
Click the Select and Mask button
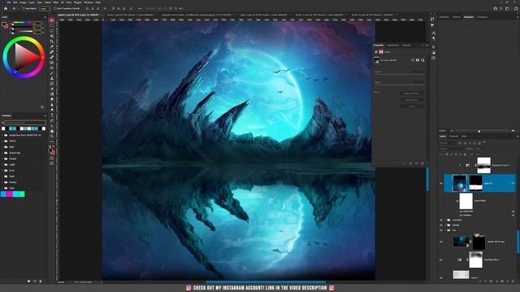412,94
